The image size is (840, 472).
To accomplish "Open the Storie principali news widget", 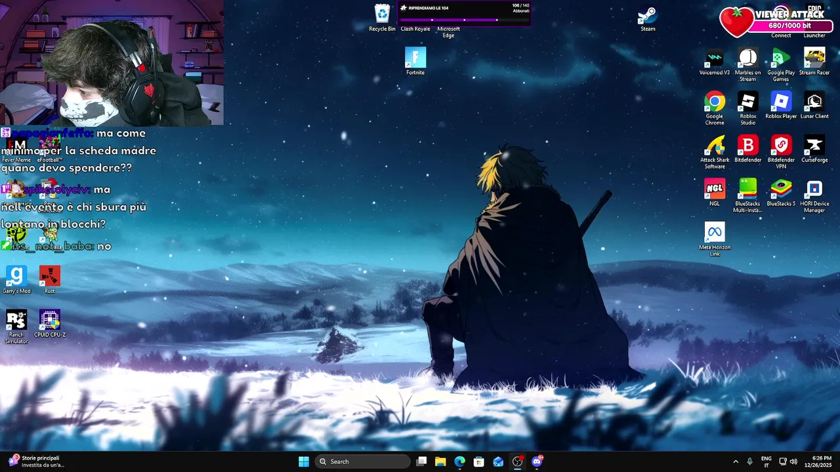I will point(37,462).
